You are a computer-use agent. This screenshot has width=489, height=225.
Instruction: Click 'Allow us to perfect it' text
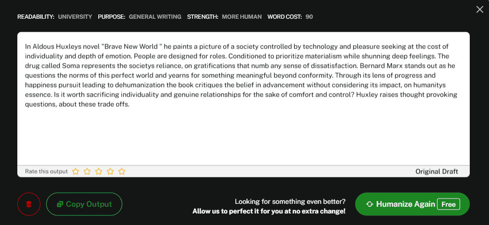269,211
